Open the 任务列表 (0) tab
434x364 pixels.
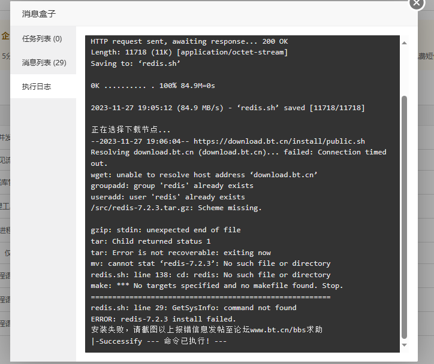point(42,39)
